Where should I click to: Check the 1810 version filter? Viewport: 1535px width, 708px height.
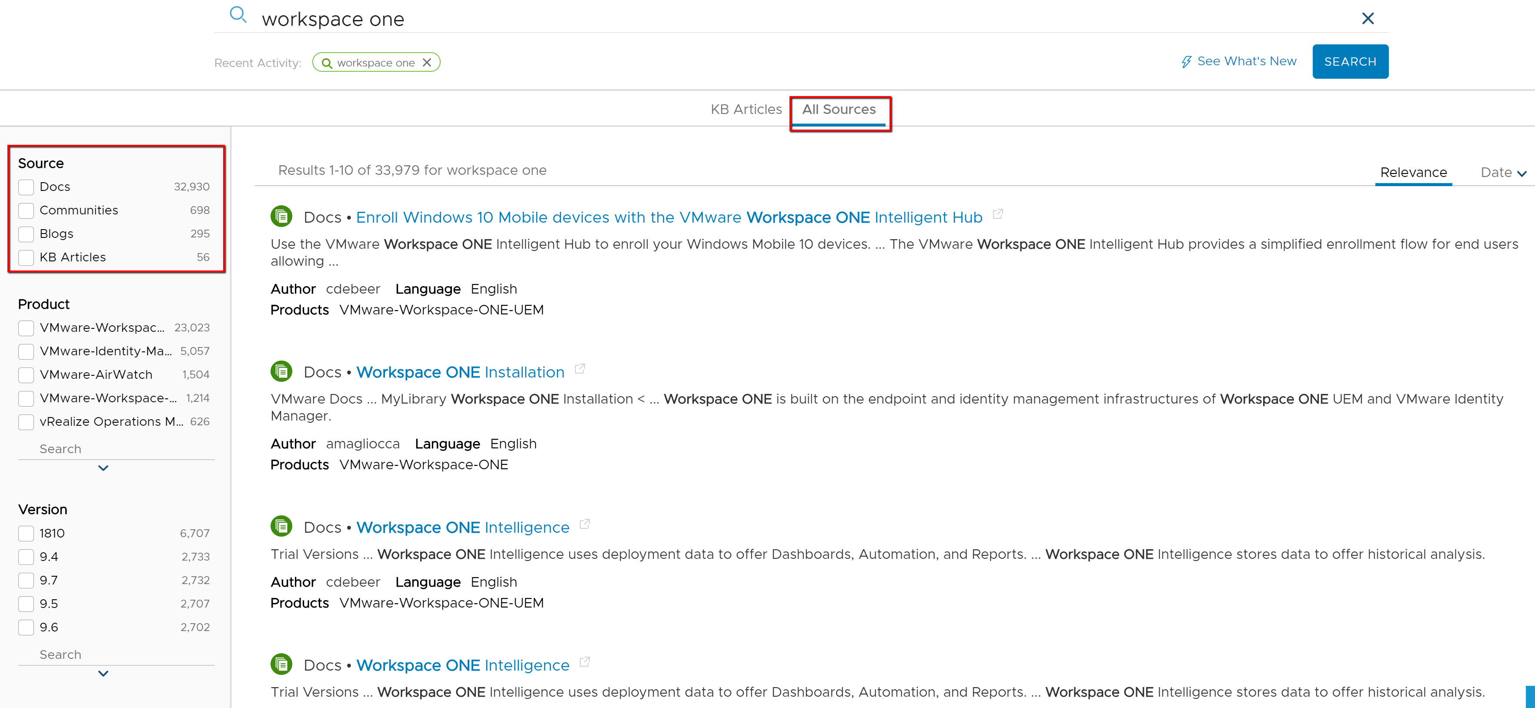tap(26, 533)
